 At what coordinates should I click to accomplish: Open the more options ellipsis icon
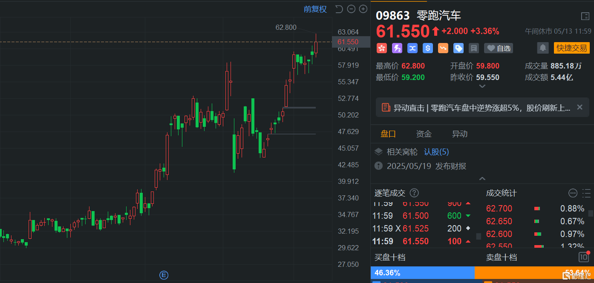tap(573, 193)
